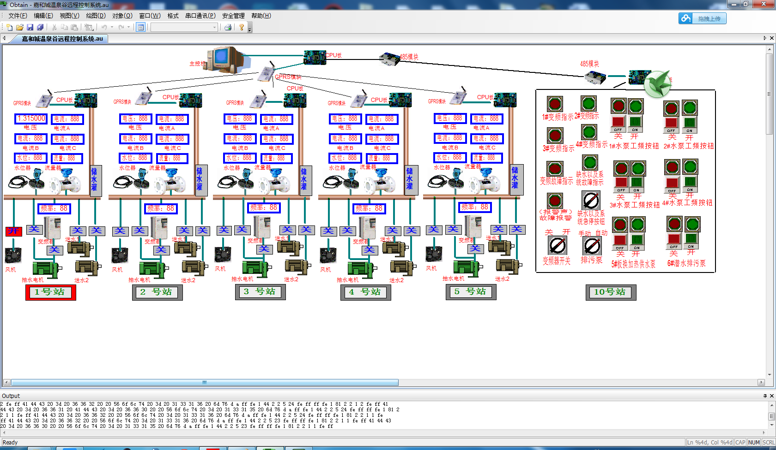This screenshot has width=776, height=450.
Task: Click the 2#变频指示 green indicator lamp
Action: (588, 103)
